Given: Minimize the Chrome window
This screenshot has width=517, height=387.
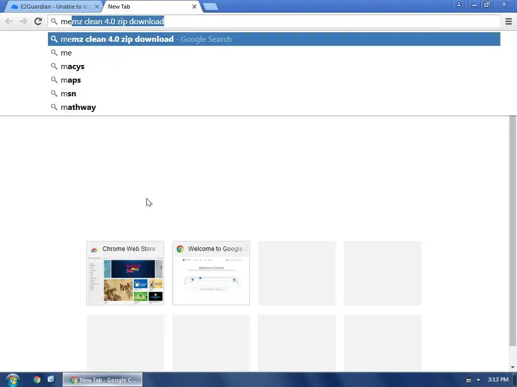Looking at the screenshot, I should coord(475,4).
